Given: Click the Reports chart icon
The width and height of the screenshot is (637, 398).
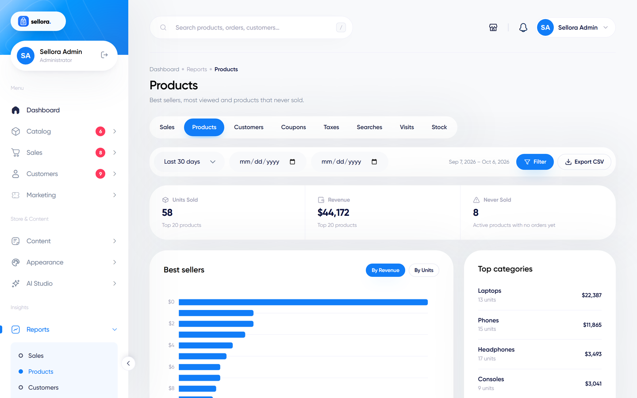Looking at the screenshot, I should tap(15, 329).
